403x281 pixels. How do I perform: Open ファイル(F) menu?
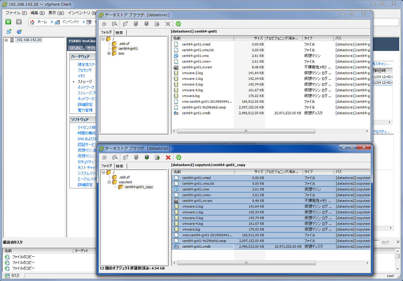click(16, 13)
